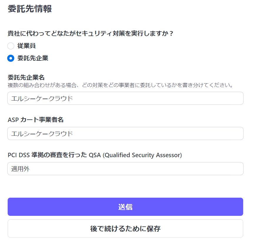Click the 委託先情報 section heading
The height and width of the screenshot is (244, 257).
[30, 9]
